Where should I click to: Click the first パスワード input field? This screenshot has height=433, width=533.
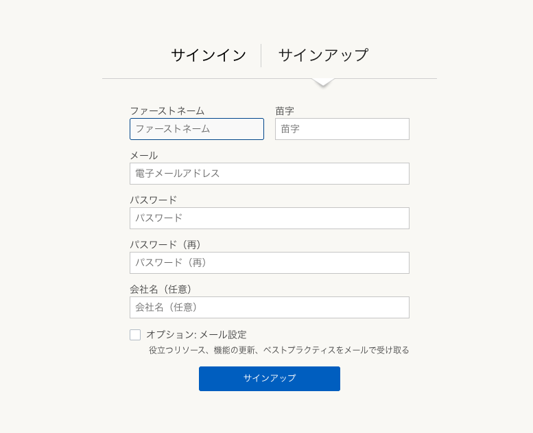(269, 218)
